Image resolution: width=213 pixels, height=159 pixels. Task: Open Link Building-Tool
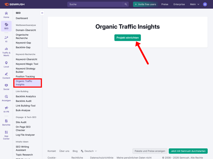[26, 106]
